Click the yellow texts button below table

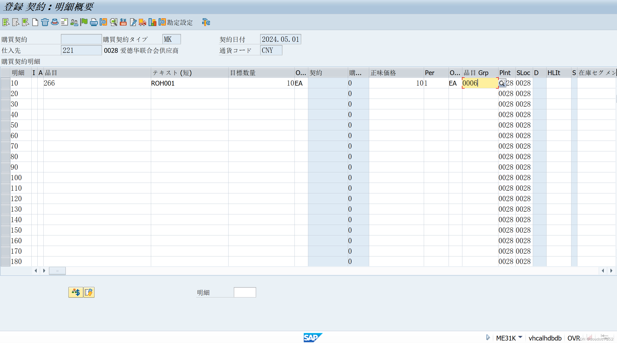point(89,292)
